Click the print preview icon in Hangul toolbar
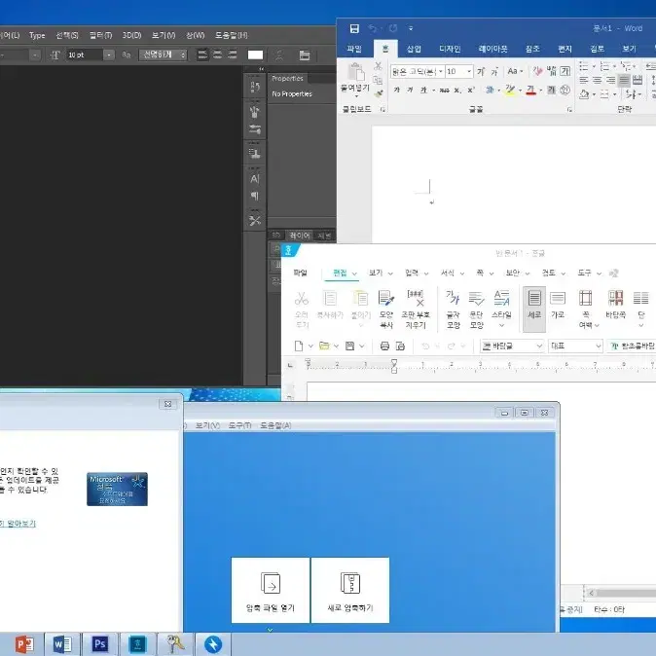Image resolution: width=656 pixels, height=656 pixels. tap(400, 346)
